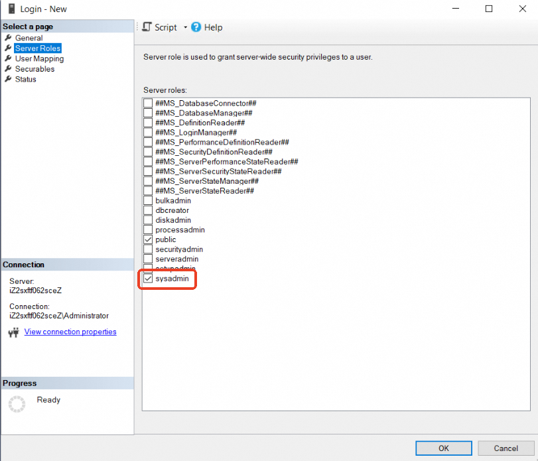This screenshot has width=538, height=461.
Task: Click the wrench icon beside Status
Action: point(9,79)
